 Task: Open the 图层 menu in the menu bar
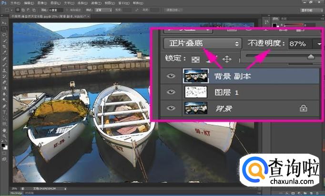(55, 2)
